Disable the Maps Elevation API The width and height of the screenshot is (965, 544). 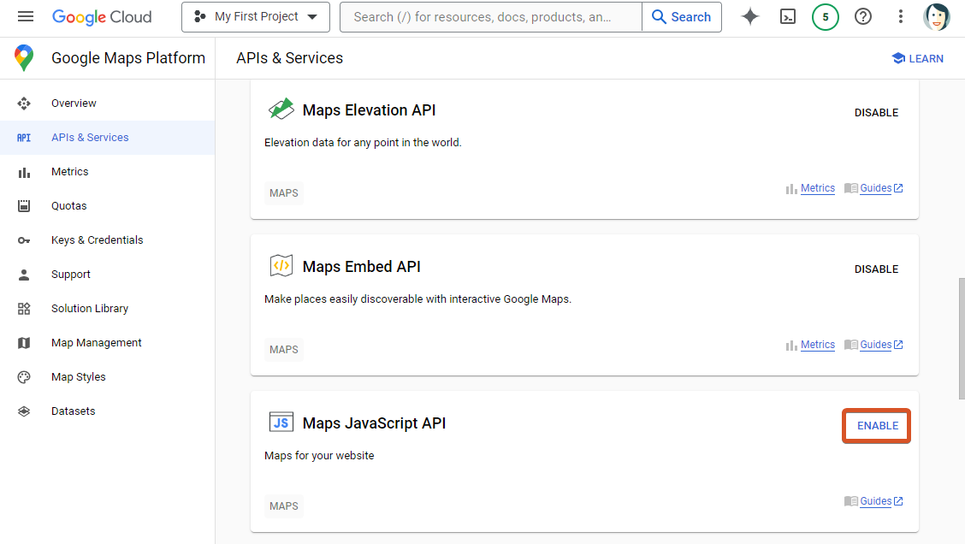click(x=876, y=113)
